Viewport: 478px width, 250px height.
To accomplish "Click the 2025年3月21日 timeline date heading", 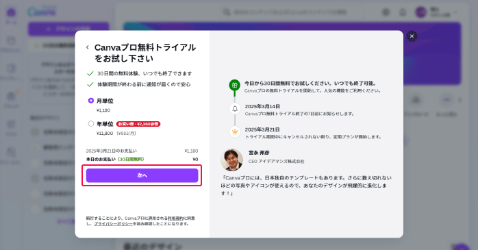I will [x=262, y=129].
